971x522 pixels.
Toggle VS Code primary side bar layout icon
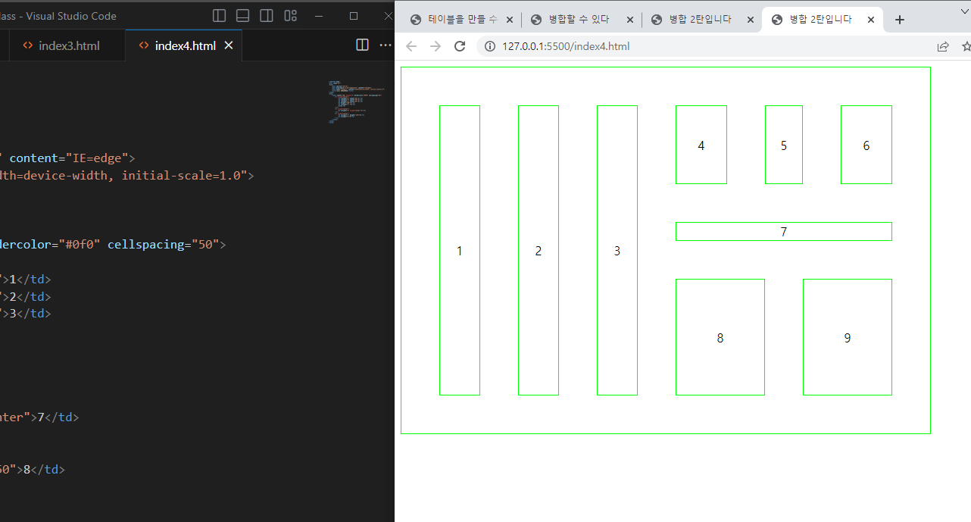click(x=220, y=15)
